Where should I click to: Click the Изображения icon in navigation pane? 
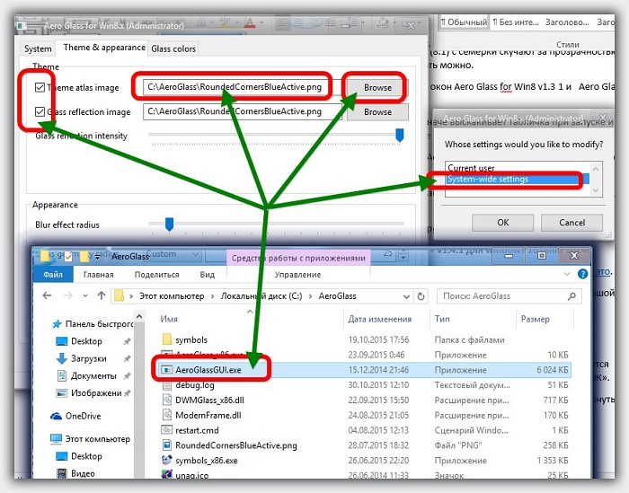(x=61, y=393)
